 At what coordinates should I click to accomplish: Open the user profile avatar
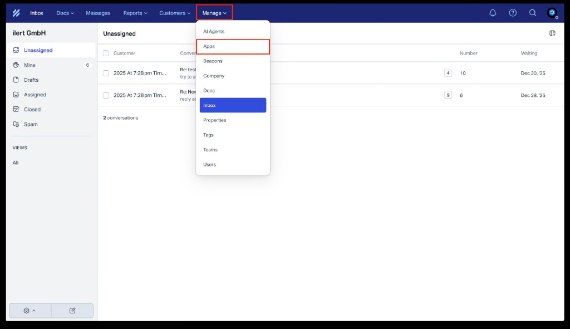pyautogui.click(x=552, y=13)
